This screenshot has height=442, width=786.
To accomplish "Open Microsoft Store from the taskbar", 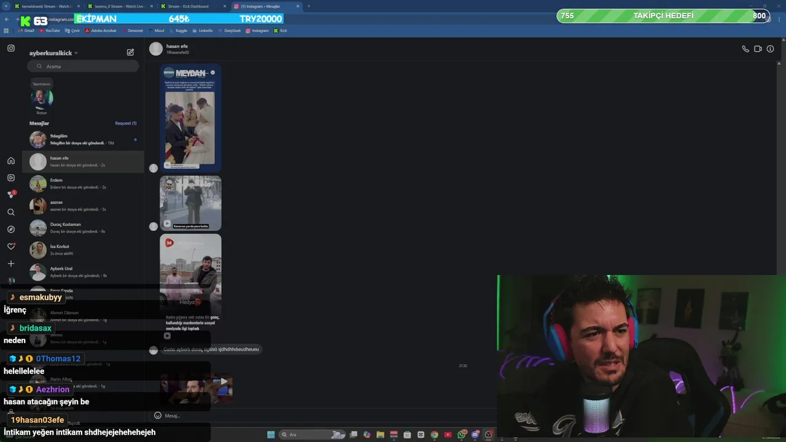I will pos(407,435).
